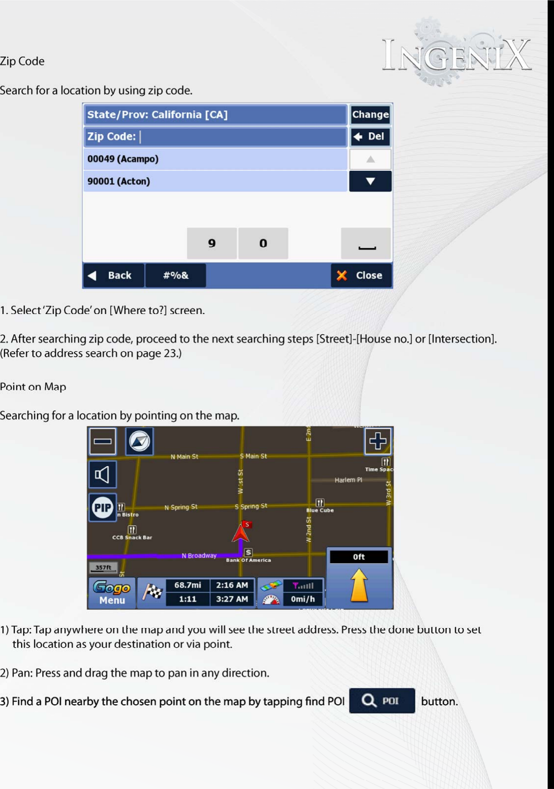The width and height of the screenshot is (554, 789).
Task: Delete last digit with Del button
Action: tap(370, 136)
